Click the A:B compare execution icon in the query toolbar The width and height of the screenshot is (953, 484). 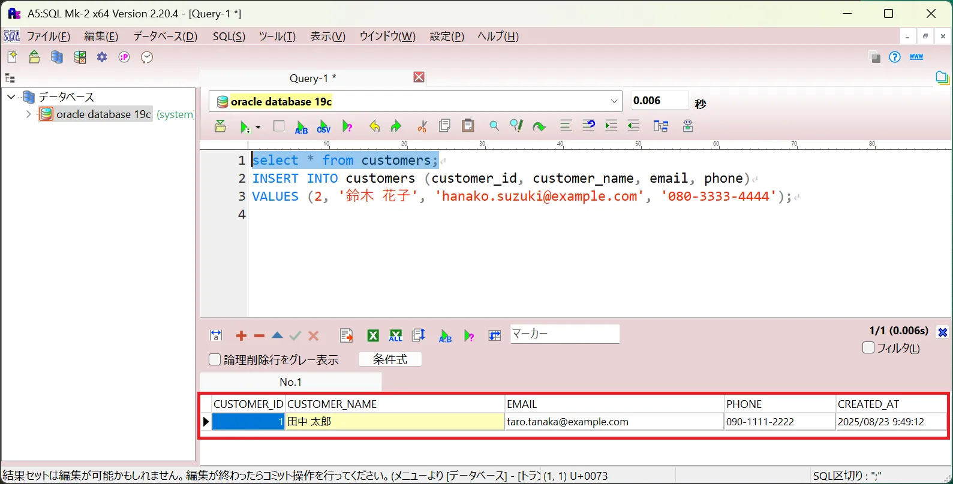pyautogui.click(x=301, y=126)
